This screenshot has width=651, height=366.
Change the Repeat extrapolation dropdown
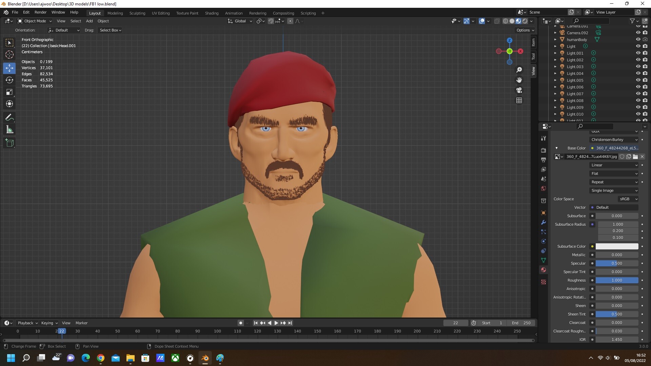(x=614, y=182)
